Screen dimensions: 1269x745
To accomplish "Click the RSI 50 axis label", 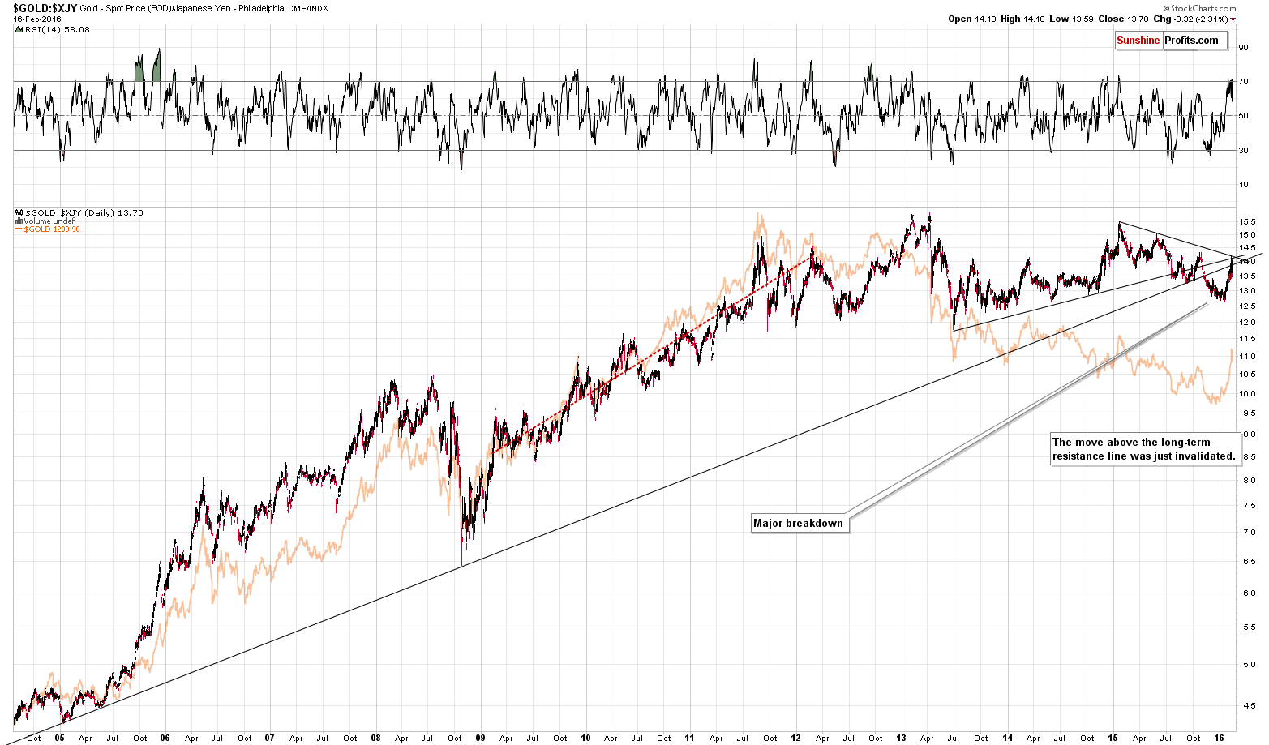I will (1243, 115).
